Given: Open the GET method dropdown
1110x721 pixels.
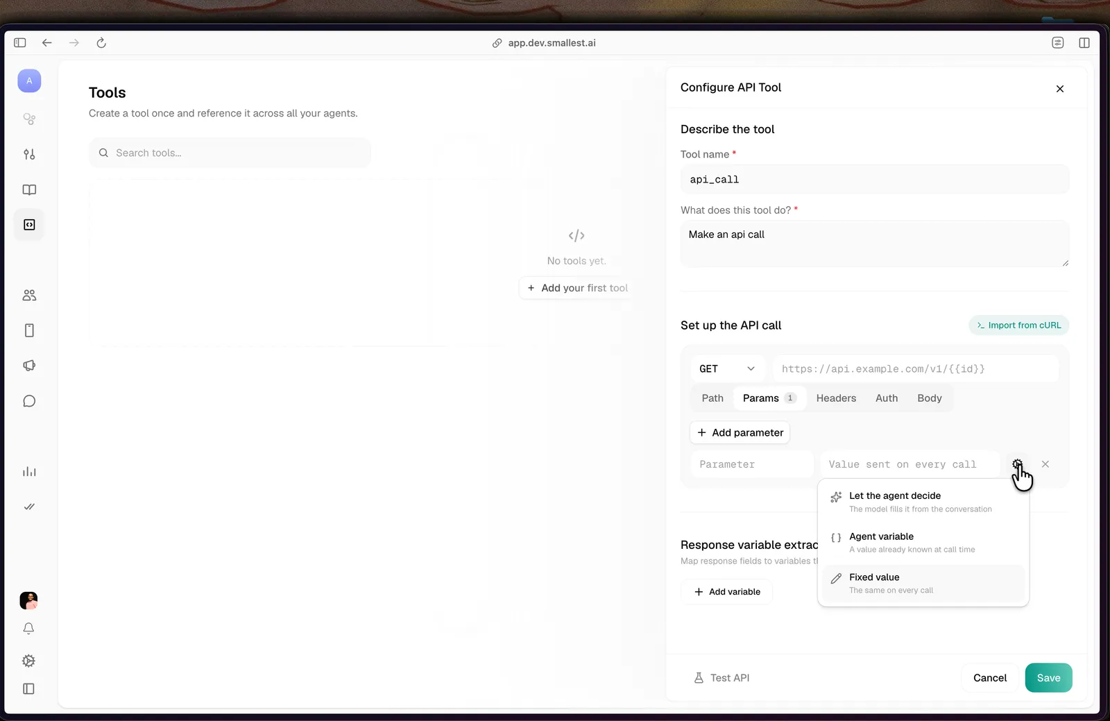Looking at the screenshot, I should click(x=727, y=368).
